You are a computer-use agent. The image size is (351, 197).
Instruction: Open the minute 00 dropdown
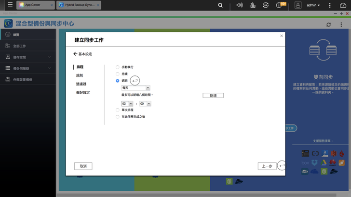click(145, 103)
